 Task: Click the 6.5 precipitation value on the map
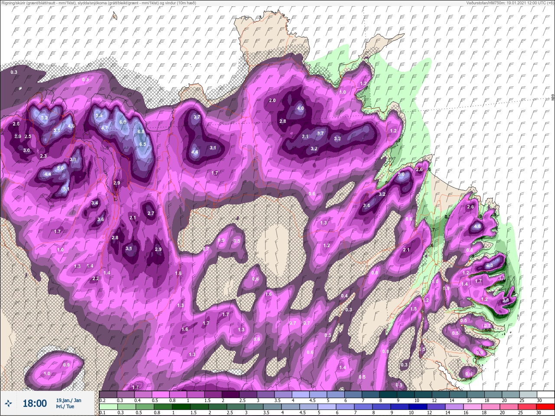click(x=143, y=144)
